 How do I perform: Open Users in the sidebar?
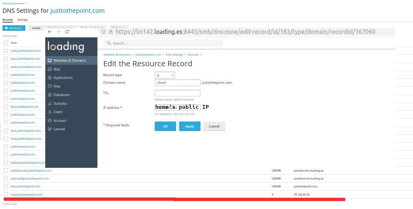[58, 112]
